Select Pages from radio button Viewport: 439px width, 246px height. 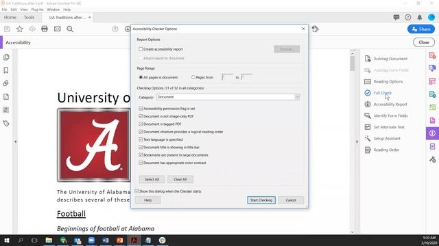(x=193, y=77)
